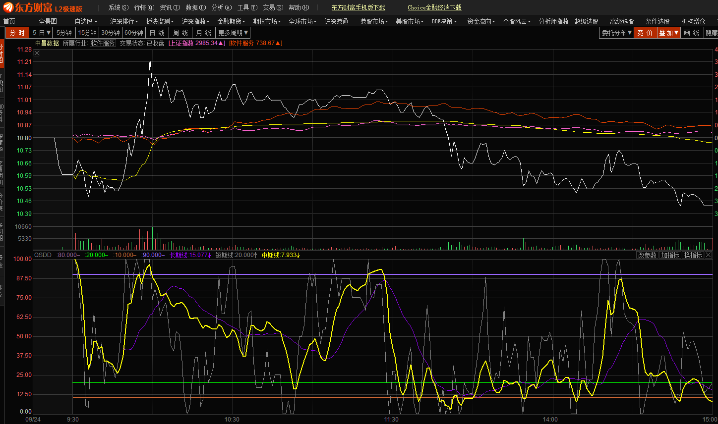The image size is (718, 424).
Task: Open the 5日 period dropdown
Action: pos(42,33)
